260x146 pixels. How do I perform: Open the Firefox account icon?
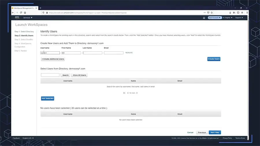pos(242,13)
